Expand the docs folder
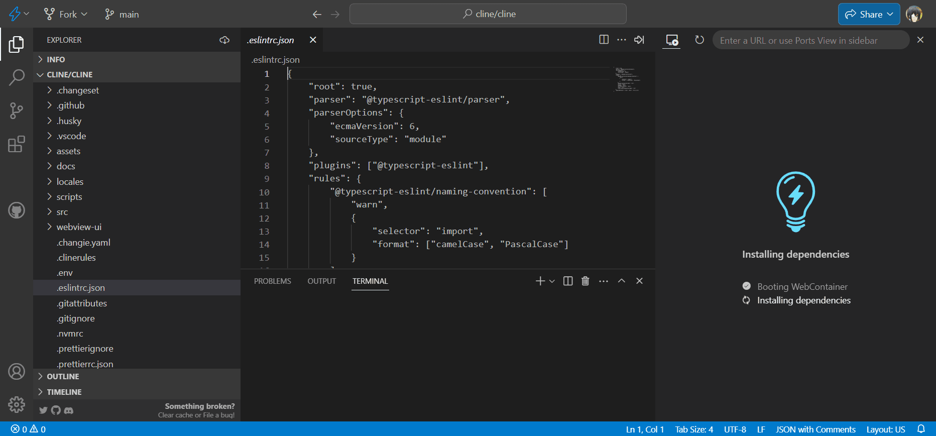This screenshot has height=436, width=936. pos(137,166)
